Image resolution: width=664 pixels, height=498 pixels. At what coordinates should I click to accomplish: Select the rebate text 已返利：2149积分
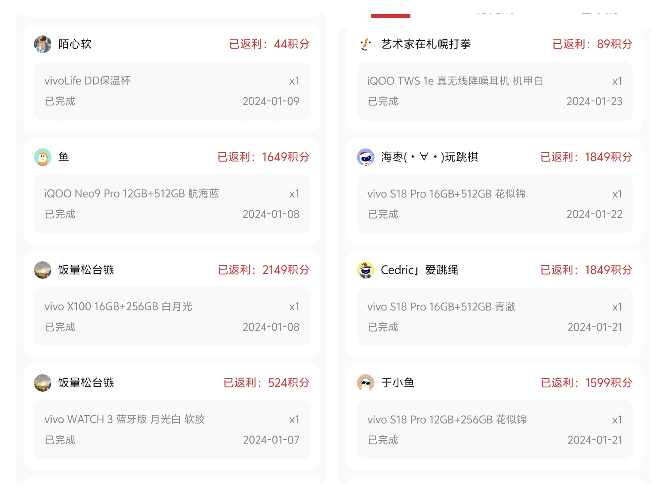click(263, 270)
